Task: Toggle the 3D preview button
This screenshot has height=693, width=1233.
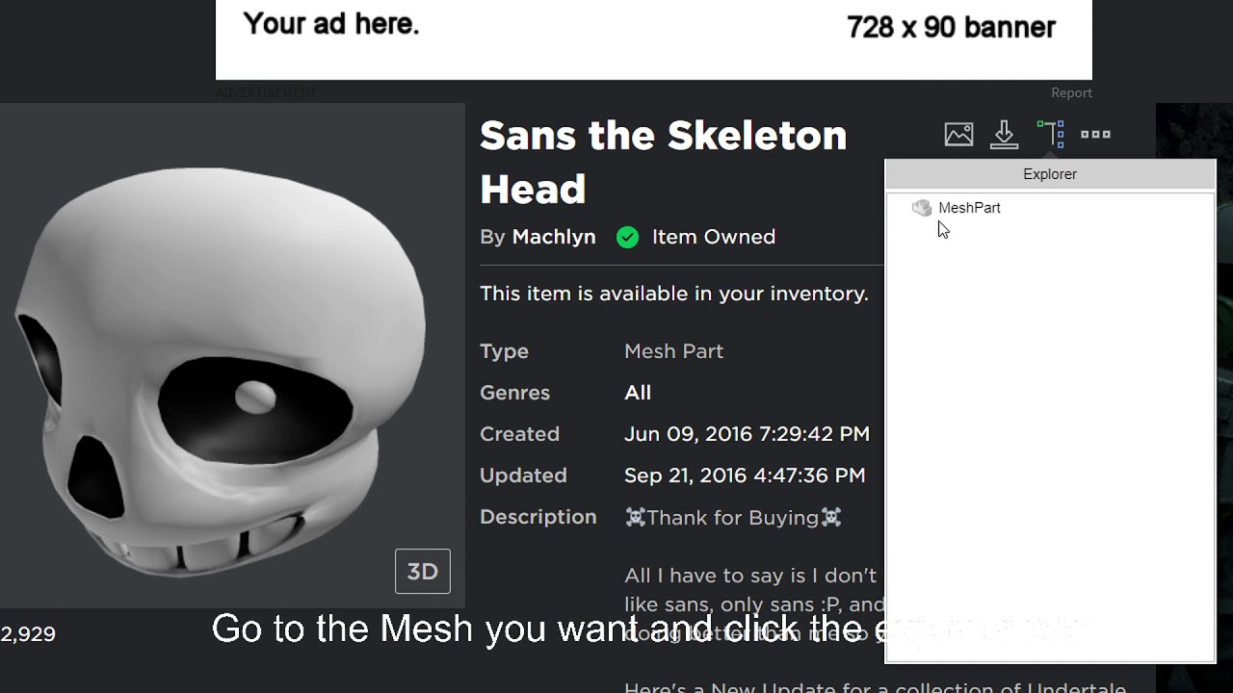Action: (422, 572)
